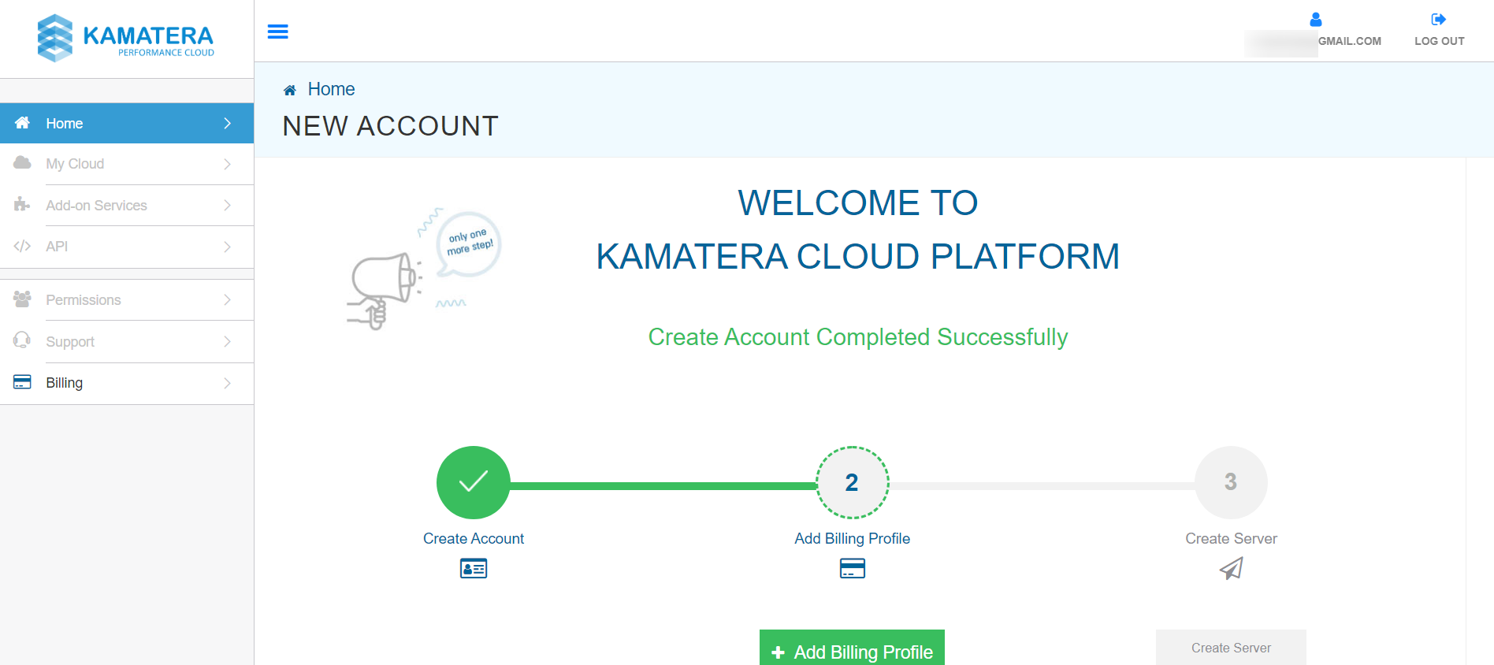Select the My Cloud cloud icon

(21, 163)
